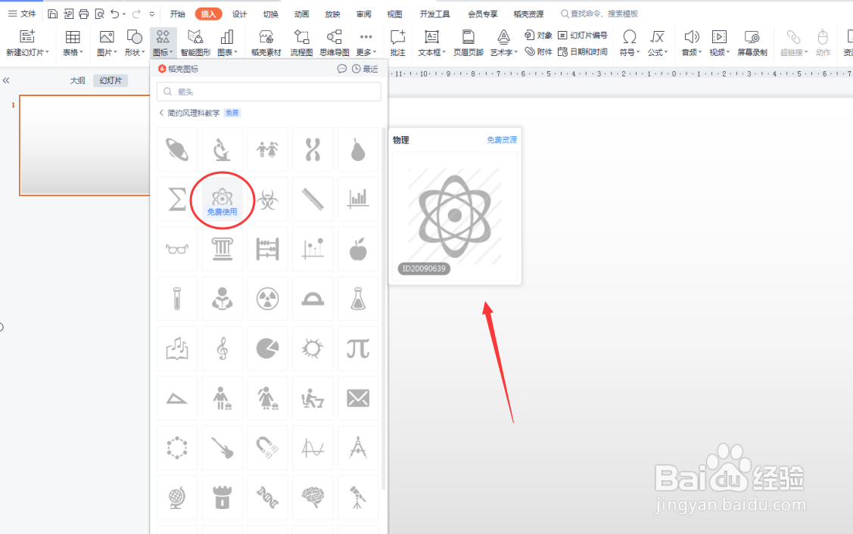Screen dimensions: 853x534
Task: Switch to the 视图 view tab
Action: tap(394, 14)
